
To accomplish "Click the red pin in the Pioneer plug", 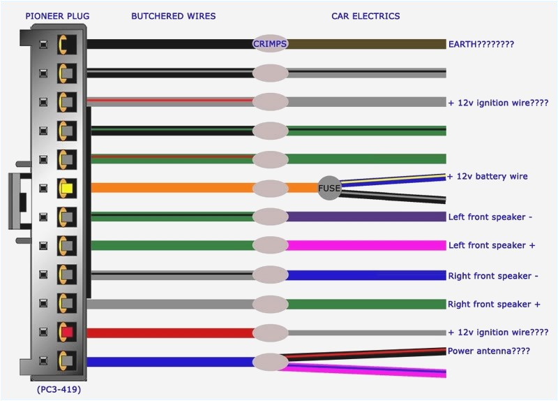I will pos(67,333).
